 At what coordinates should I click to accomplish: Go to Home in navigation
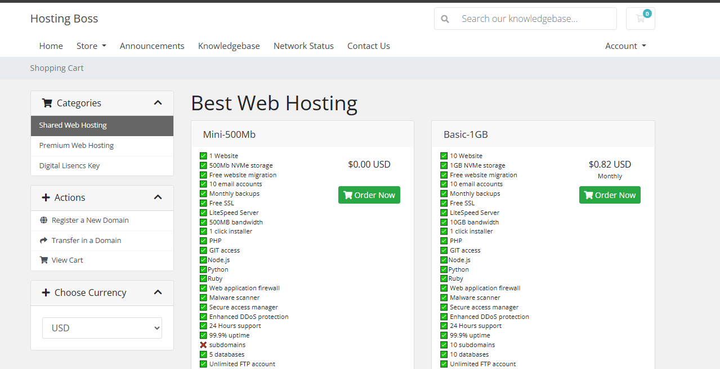pyautogui.click(x=51, y=46)
